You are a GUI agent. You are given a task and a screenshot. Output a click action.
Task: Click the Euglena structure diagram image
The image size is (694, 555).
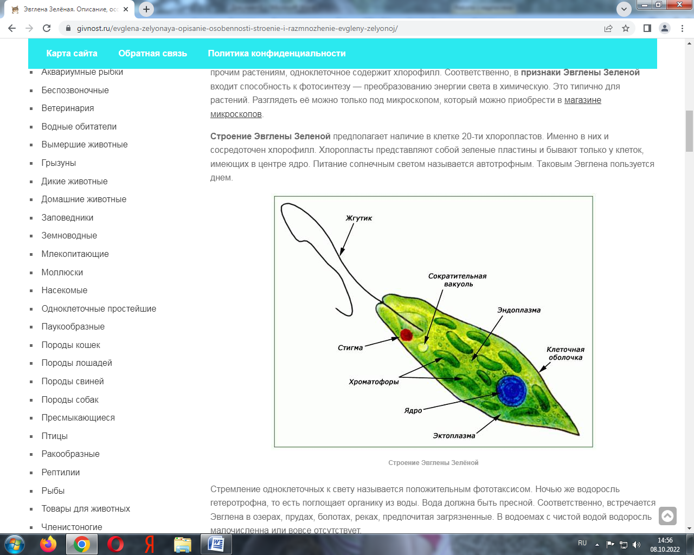click(x=433, y=321)
